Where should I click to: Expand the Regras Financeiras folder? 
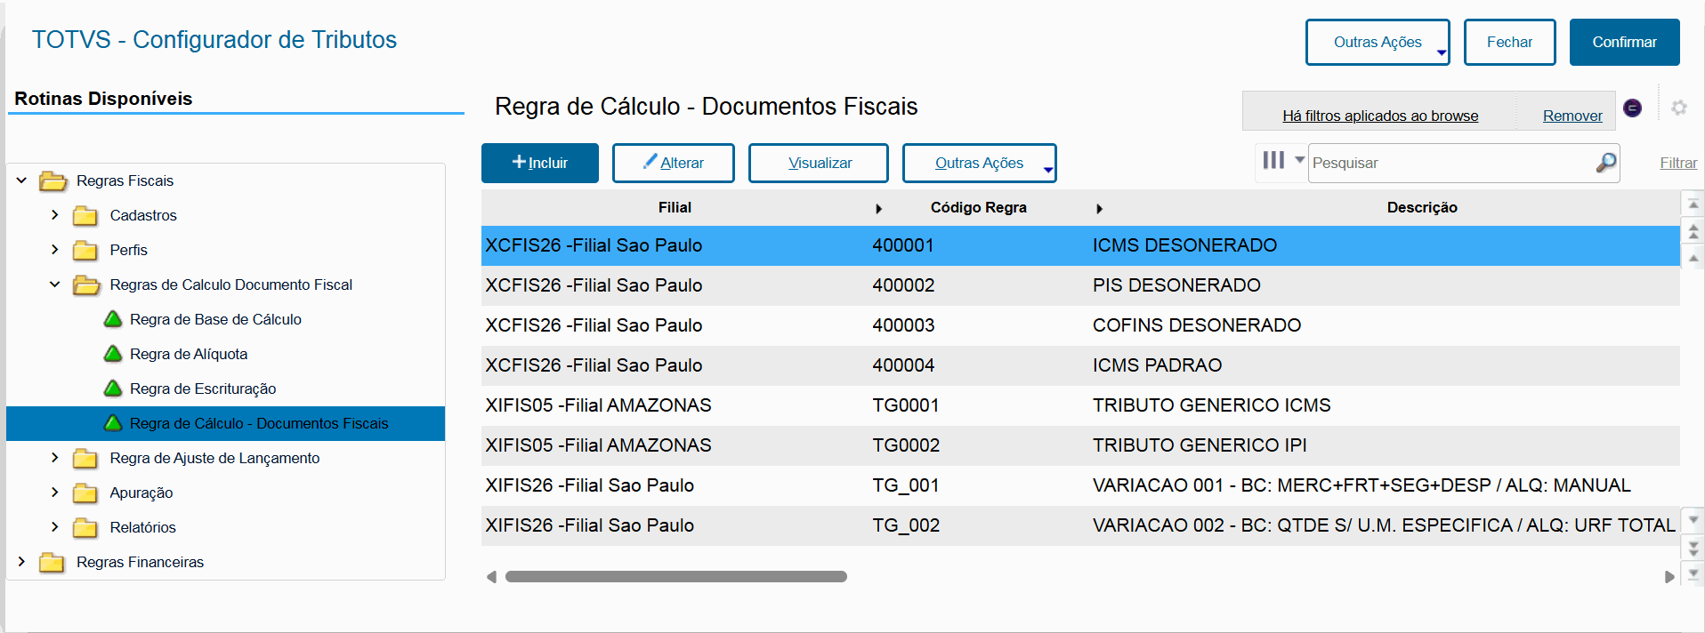[x=22, y=562]
